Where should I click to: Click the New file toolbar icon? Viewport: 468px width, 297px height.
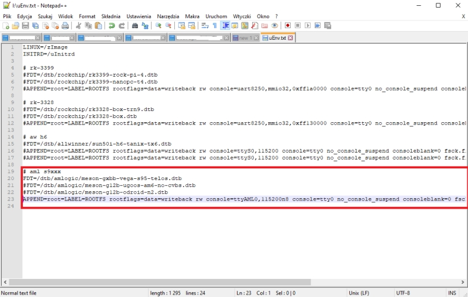(x=6, y=26)
